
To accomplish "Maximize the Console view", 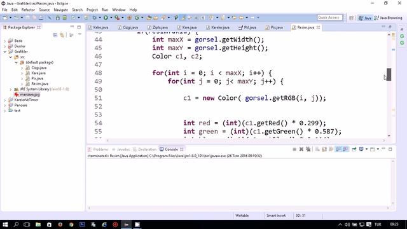I will [x=390, y=149].
